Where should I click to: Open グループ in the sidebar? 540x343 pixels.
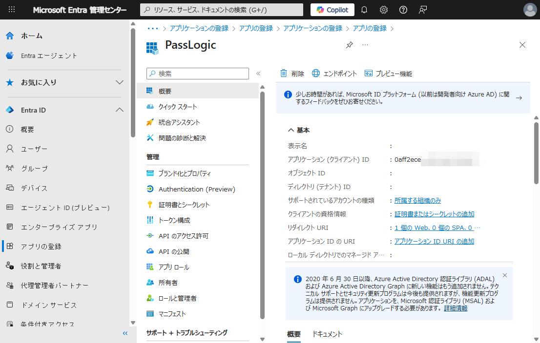click(x=34, y=169)
